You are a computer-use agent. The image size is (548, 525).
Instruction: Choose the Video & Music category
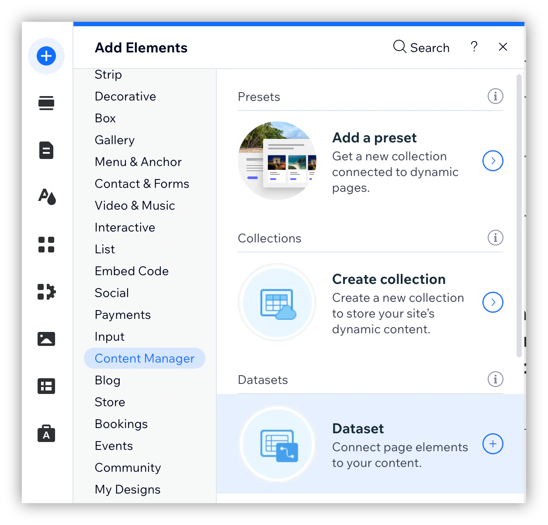[135, 205]
